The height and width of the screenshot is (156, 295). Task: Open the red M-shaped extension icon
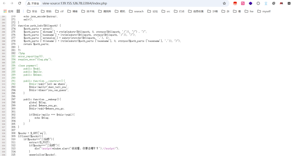(281, 3)
